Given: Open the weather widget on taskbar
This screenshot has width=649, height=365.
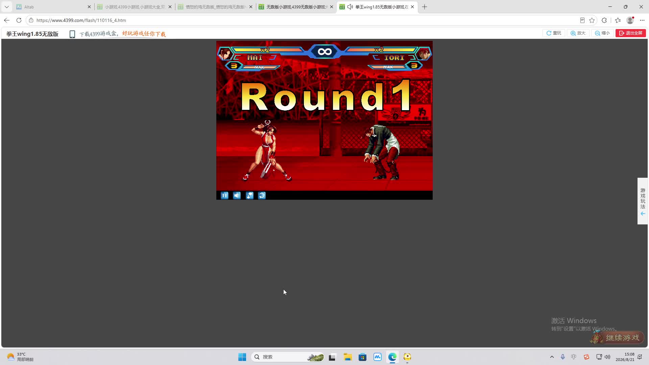Looking at the screenshot, I should 20,357.
